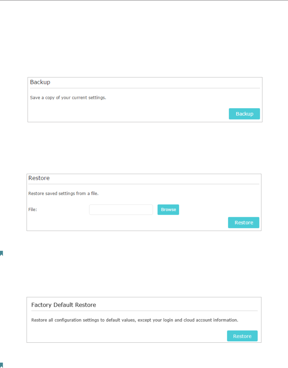
Task: Click the divider under Factory Default Restore heading
Action: (x=144, y=311)
